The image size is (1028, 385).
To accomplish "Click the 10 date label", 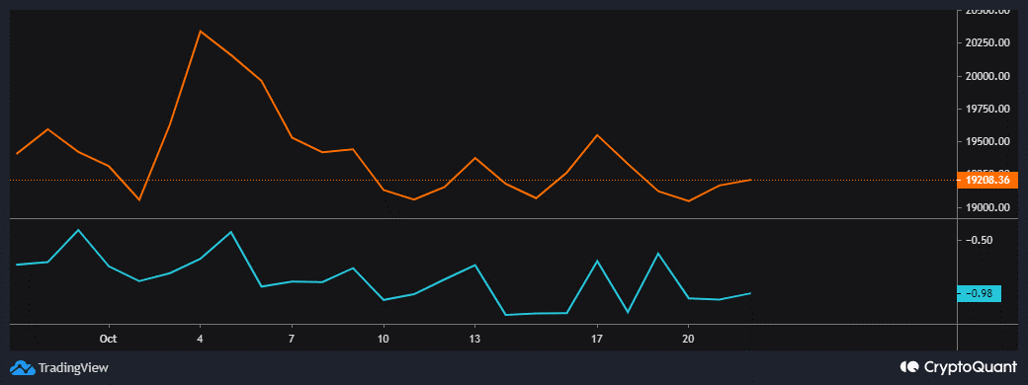I will coord(383,339).
